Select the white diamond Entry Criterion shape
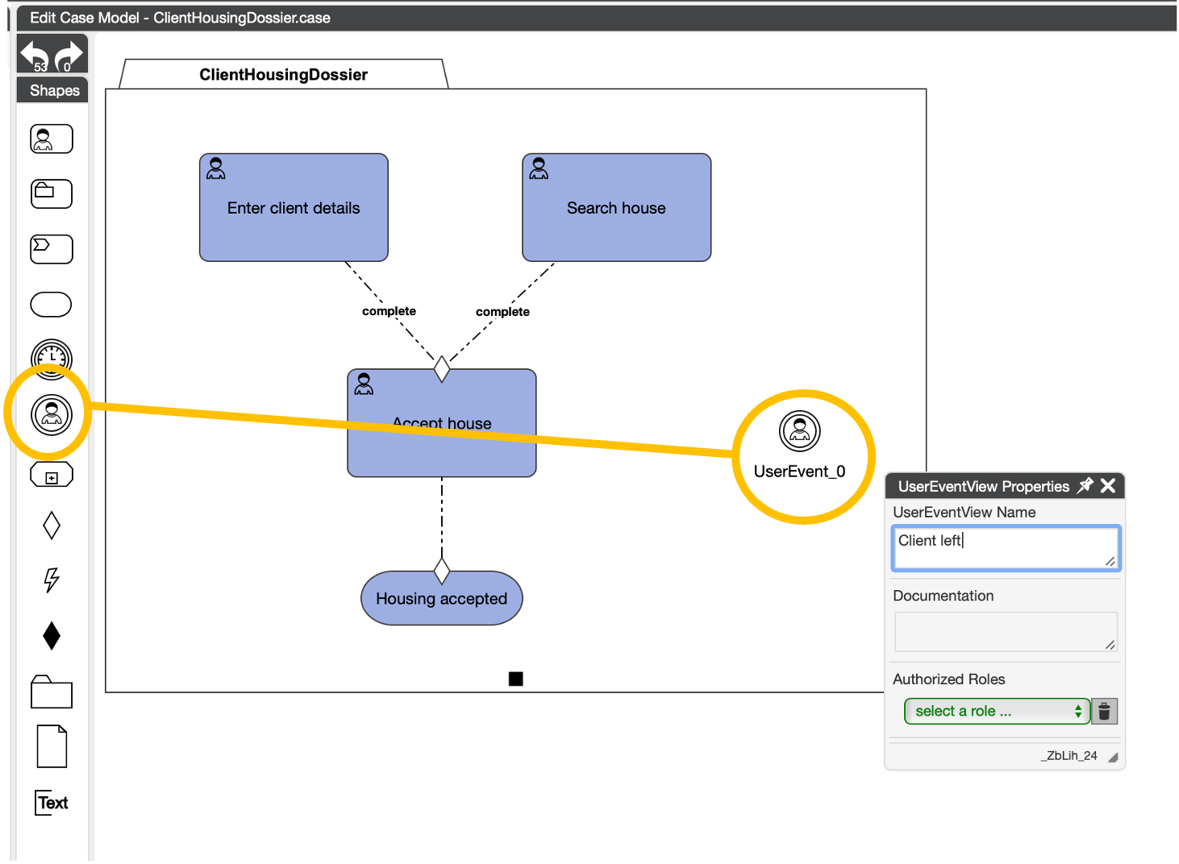The width and height of the screenshot is (1179, 864). 52,525
